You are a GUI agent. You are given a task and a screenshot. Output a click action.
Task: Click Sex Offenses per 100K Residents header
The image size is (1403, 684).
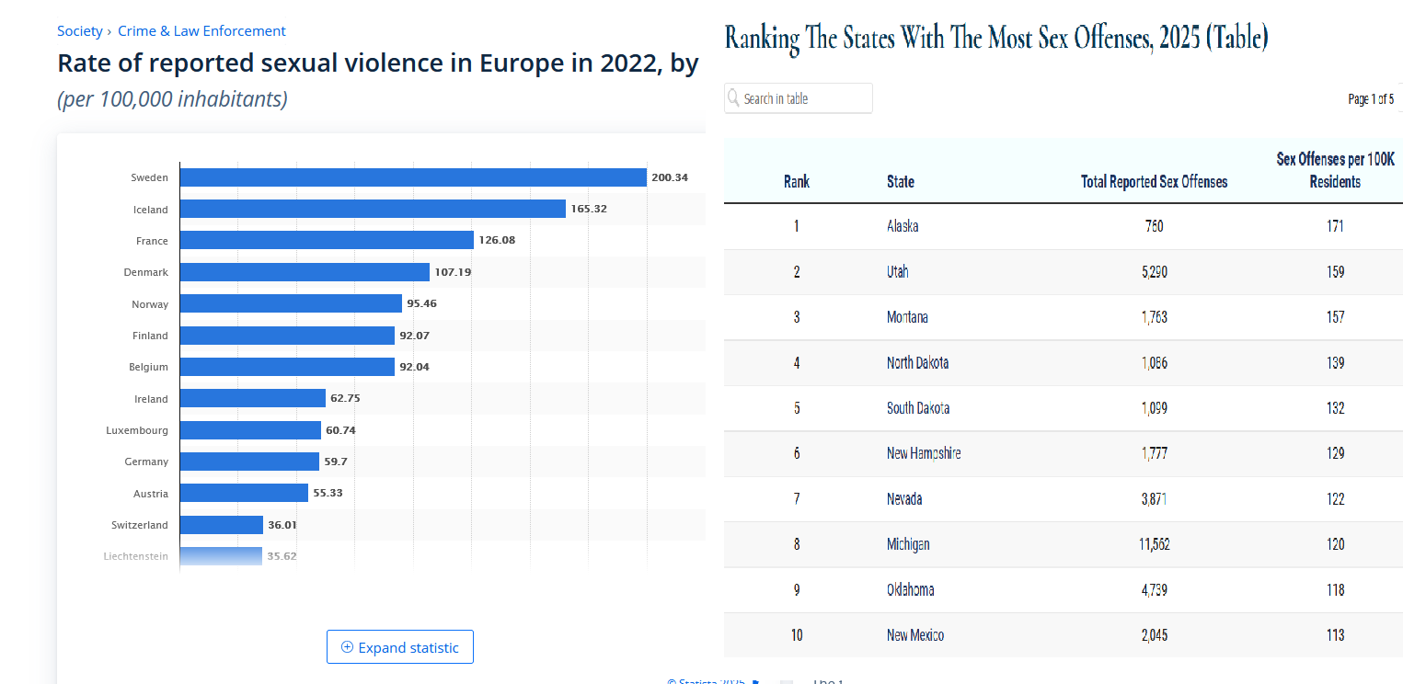tap(1335, 171)
